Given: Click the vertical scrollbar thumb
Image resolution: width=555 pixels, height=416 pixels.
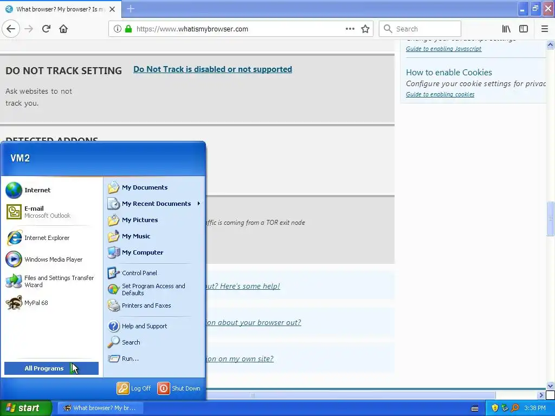Looking at the screenshot, I should pos(550,218).
